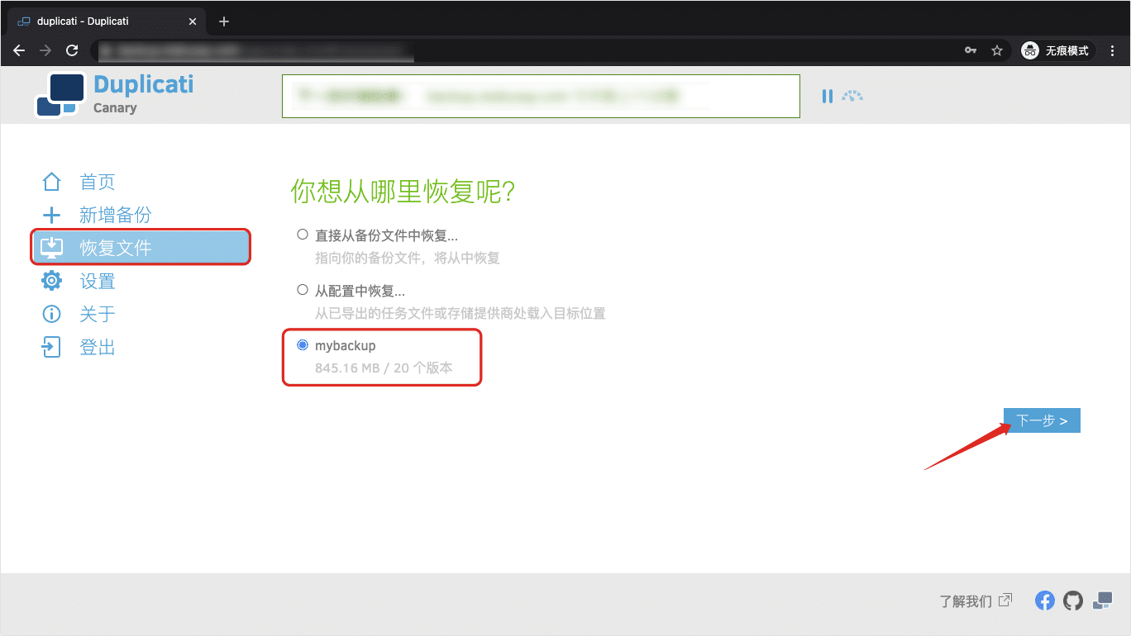1131x636 pixels.
Task: Select the mybackup radio option
Action: (303, 345)
